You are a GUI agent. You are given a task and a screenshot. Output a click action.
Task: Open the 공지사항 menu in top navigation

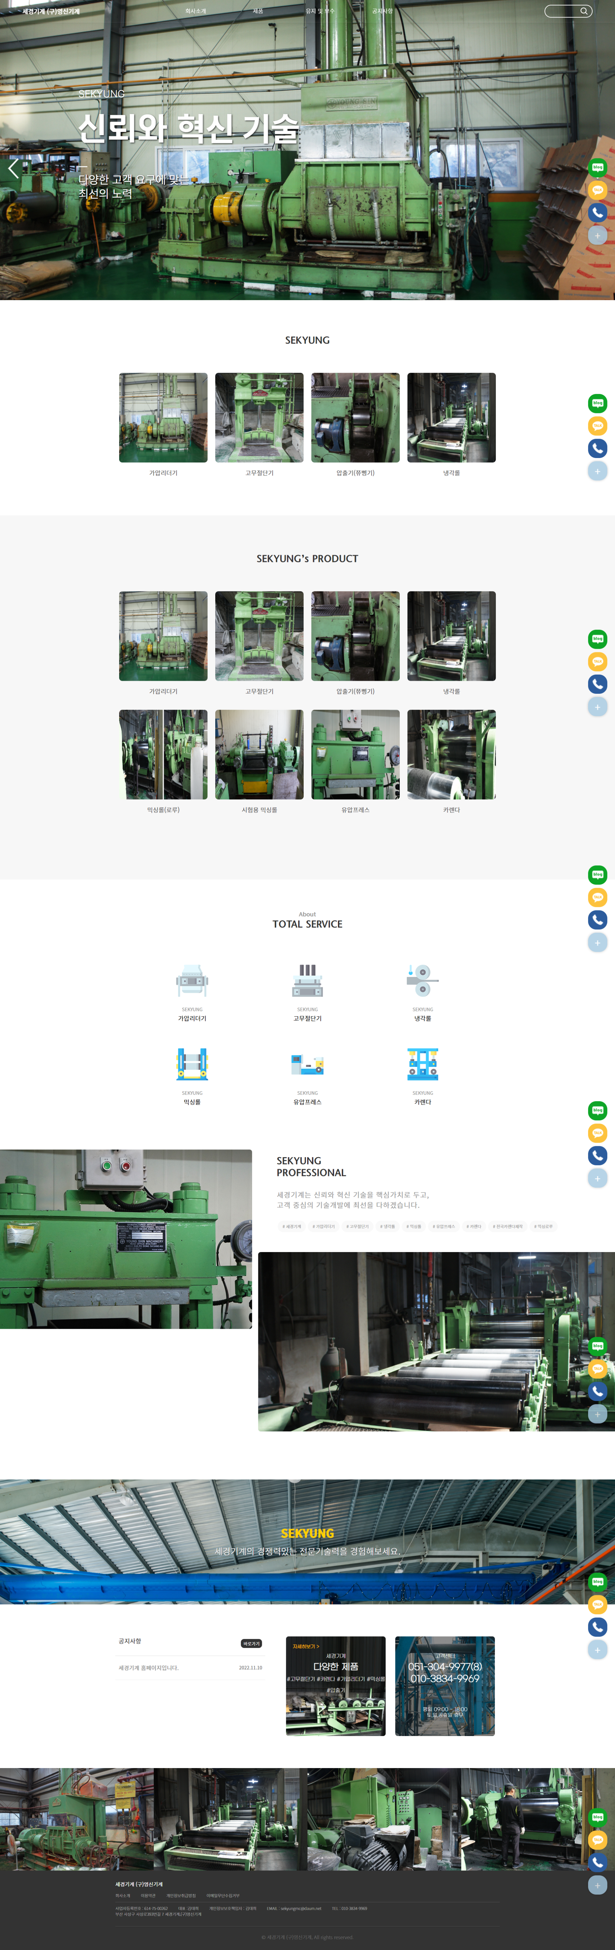tap(383, 11)
